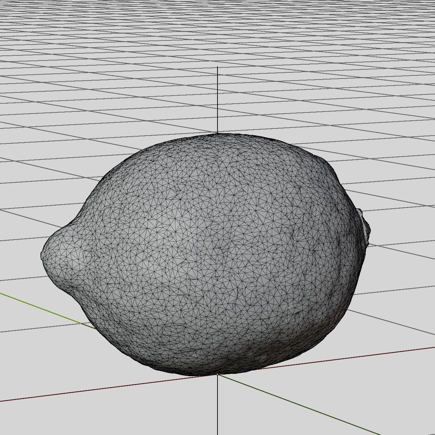Click the orange object origin point

(217, 374)
